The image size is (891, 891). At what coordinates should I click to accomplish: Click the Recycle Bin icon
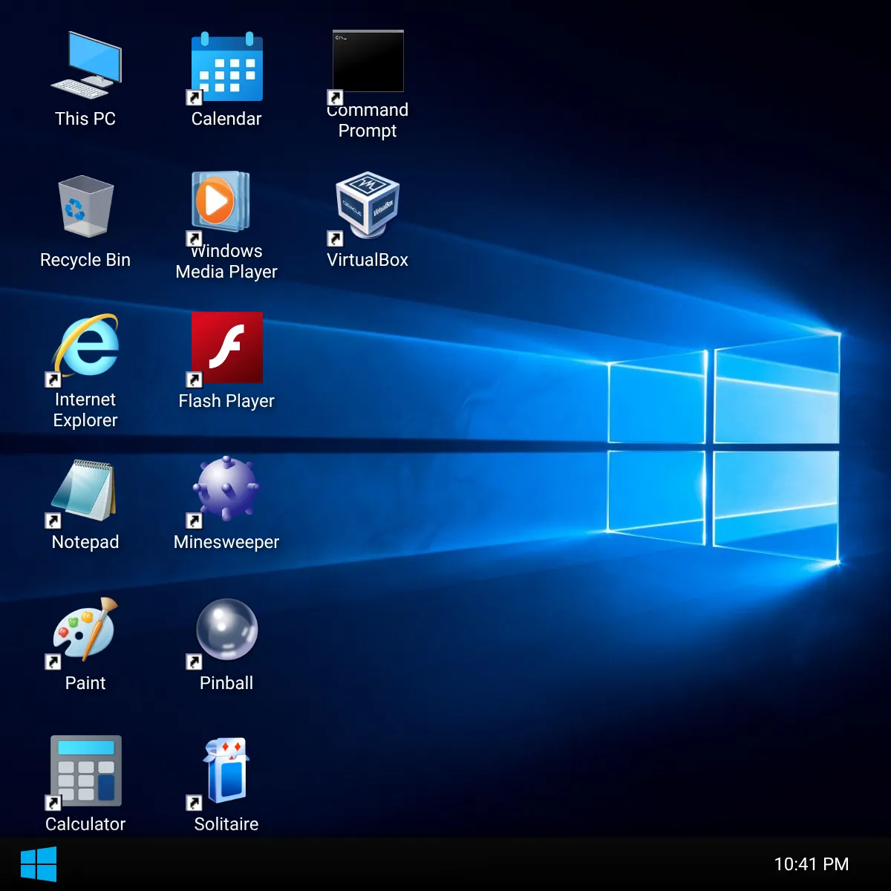[x=85, y=206]
